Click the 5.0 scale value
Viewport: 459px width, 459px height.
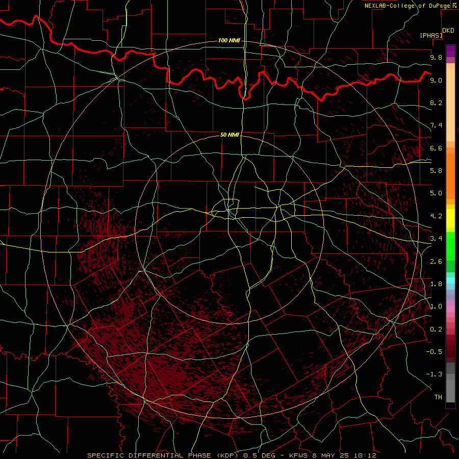pos(436,193)
